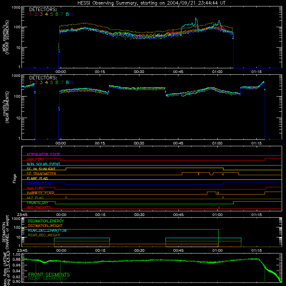
Task: Select detector number 1 in the rear segments legend
Action: (x=31, y=83)
